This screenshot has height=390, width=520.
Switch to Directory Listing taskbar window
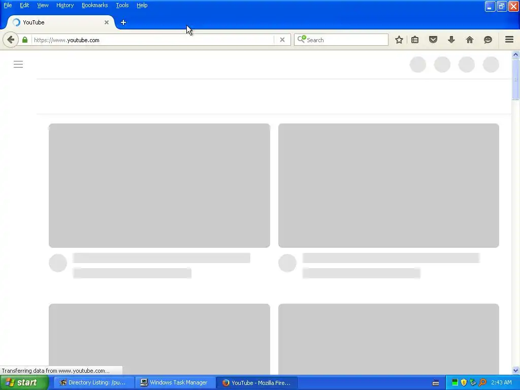pos(94,383)
